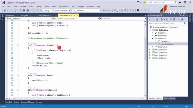193x108 pixels.
Task: Click the comment selection toolbar icon
Action: click(x=130, y=10)
